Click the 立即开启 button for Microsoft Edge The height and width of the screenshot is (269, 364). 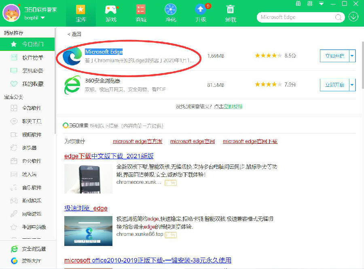[x=334, y=56]
